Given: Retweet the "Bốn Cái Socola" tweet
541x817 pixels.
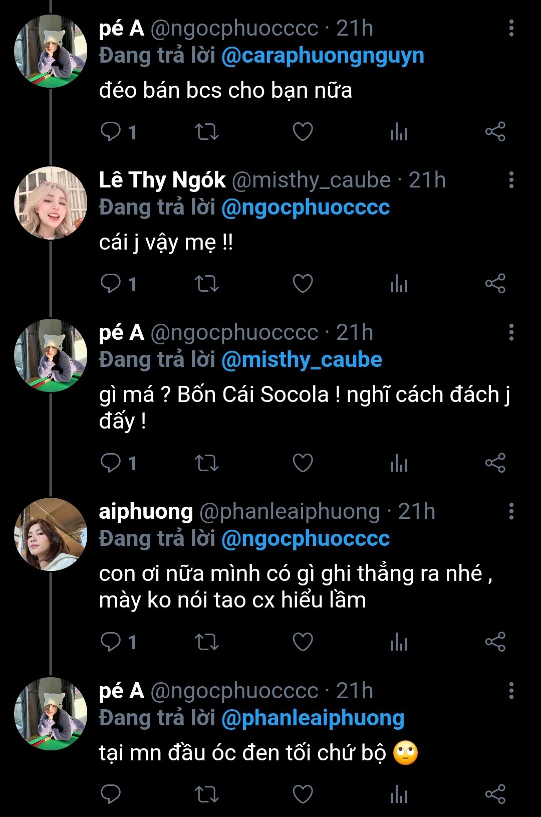Looking at the screenshot, I should click(206, 463).
